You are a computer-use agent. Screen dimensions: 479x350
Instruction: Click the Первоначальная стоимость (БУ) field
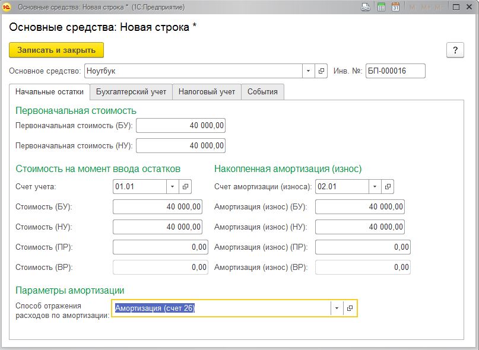[180, 126]
